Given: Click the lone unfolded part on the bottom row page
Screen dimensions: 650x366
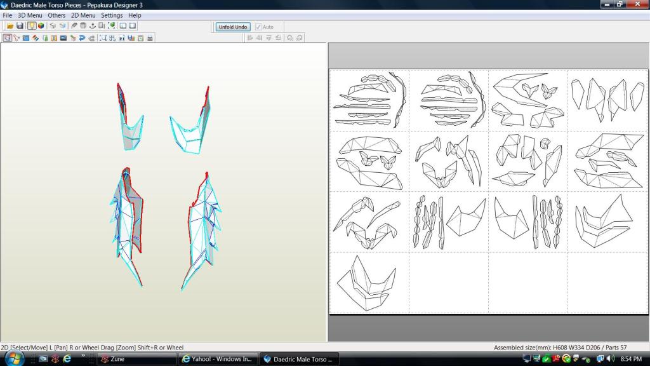Looking at the screenshot, I should point(367,283).
